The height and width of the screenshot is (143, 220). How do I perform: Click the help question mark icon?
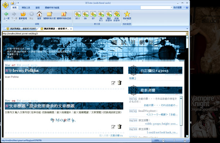pos(187,8)
